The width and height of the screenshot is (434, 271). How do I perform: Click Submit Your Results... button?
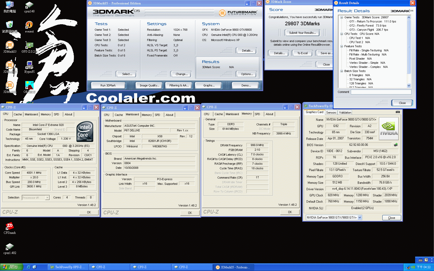[302, 33]
